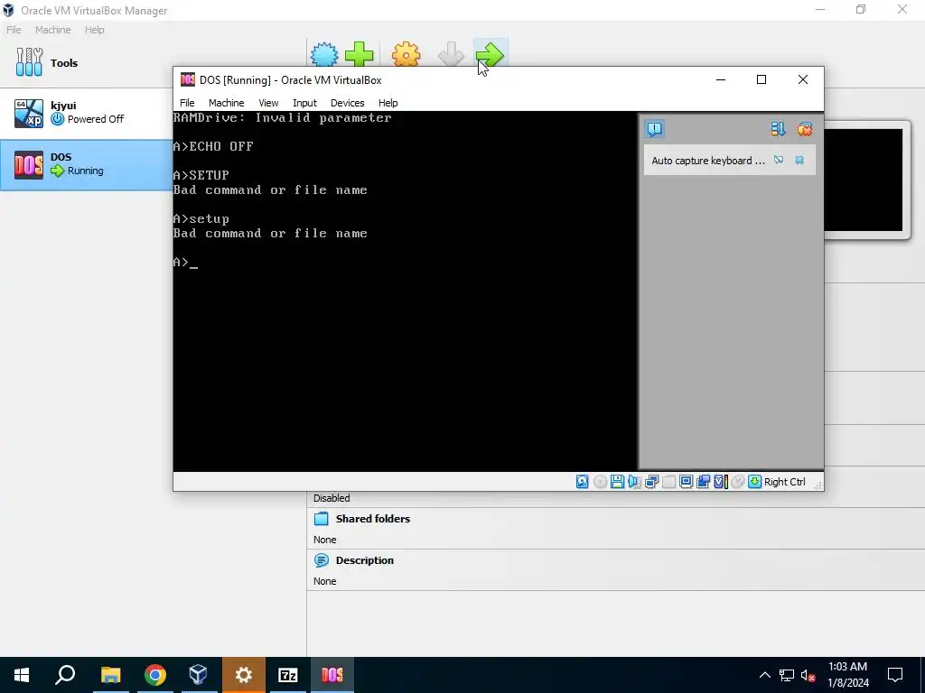Click the hard disk activity status icon
Viewport: 925px width, 693px height.
(x=583, y=482)
